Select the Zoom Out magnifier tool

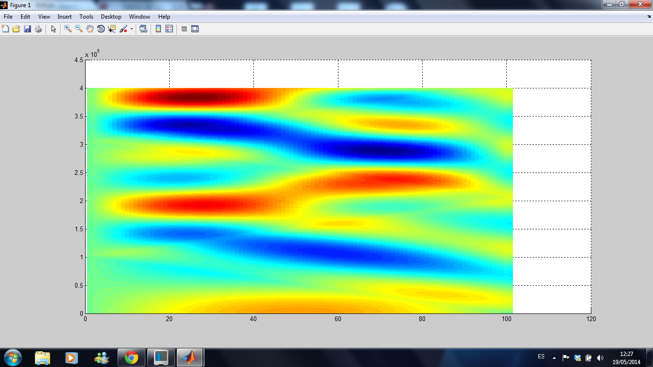79,29
